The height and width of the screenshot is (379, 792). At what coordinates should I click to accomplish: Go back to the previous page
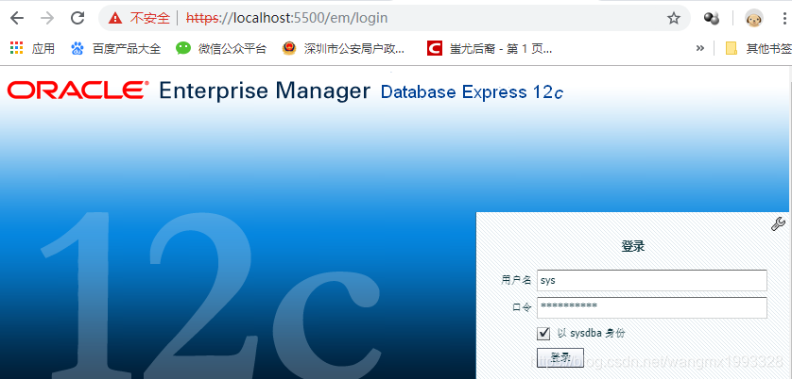point(17,19)
